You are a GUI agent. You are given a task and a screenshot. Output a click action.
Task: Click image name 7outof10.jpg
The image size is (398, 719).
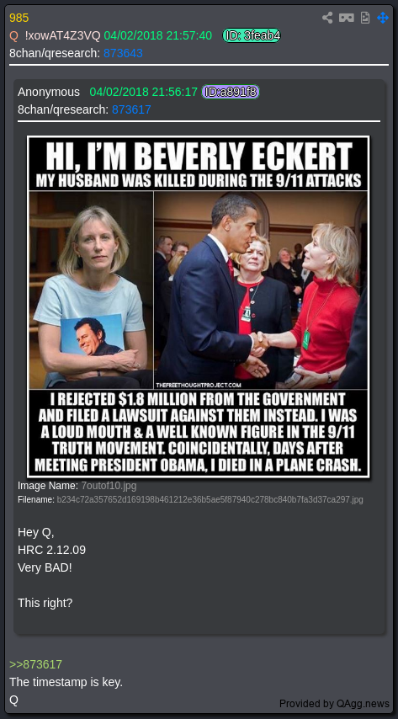(x=109, y=486)
